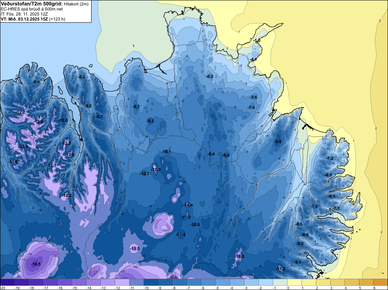Click the orange legend swatch starting at 6
Screen dimensions: 388x290
380,282
